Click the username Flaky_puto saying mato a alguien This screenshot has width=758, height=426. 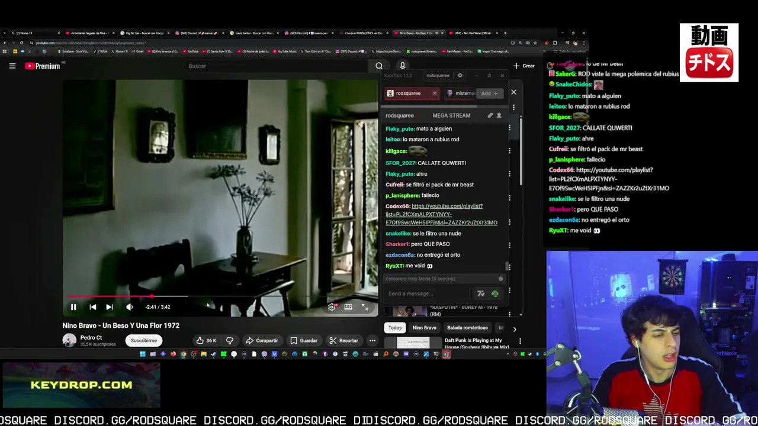400,128
